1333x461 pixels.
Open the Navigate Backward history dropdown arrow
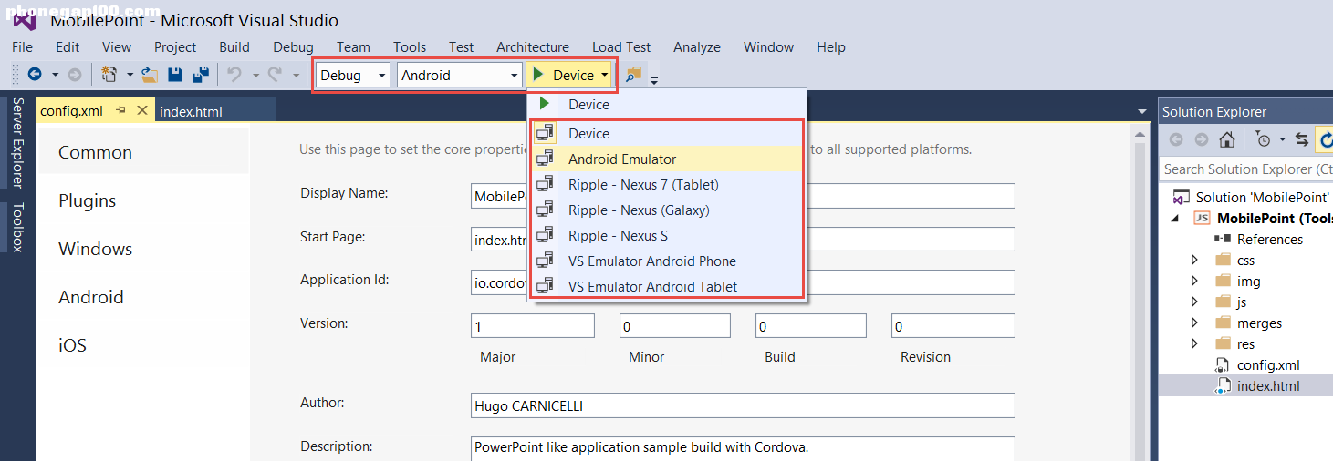pos(55,76)
